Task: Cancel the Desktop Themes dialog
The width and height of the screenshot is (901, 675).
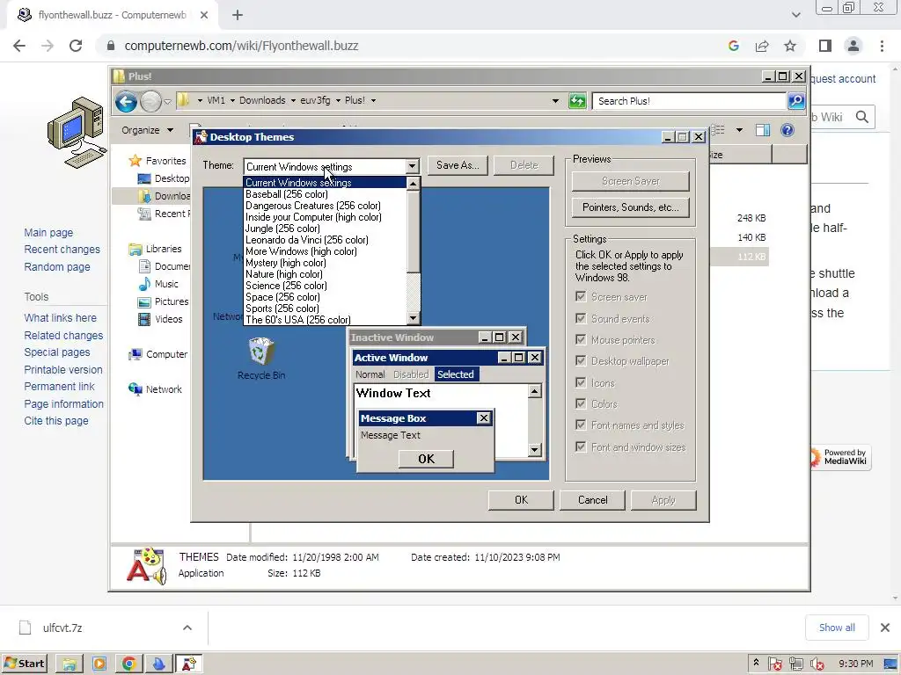Action: 592,500
